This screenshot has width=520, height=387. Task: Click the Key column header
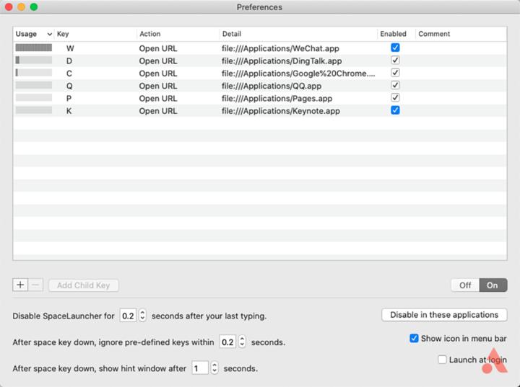tap(94, 34)
